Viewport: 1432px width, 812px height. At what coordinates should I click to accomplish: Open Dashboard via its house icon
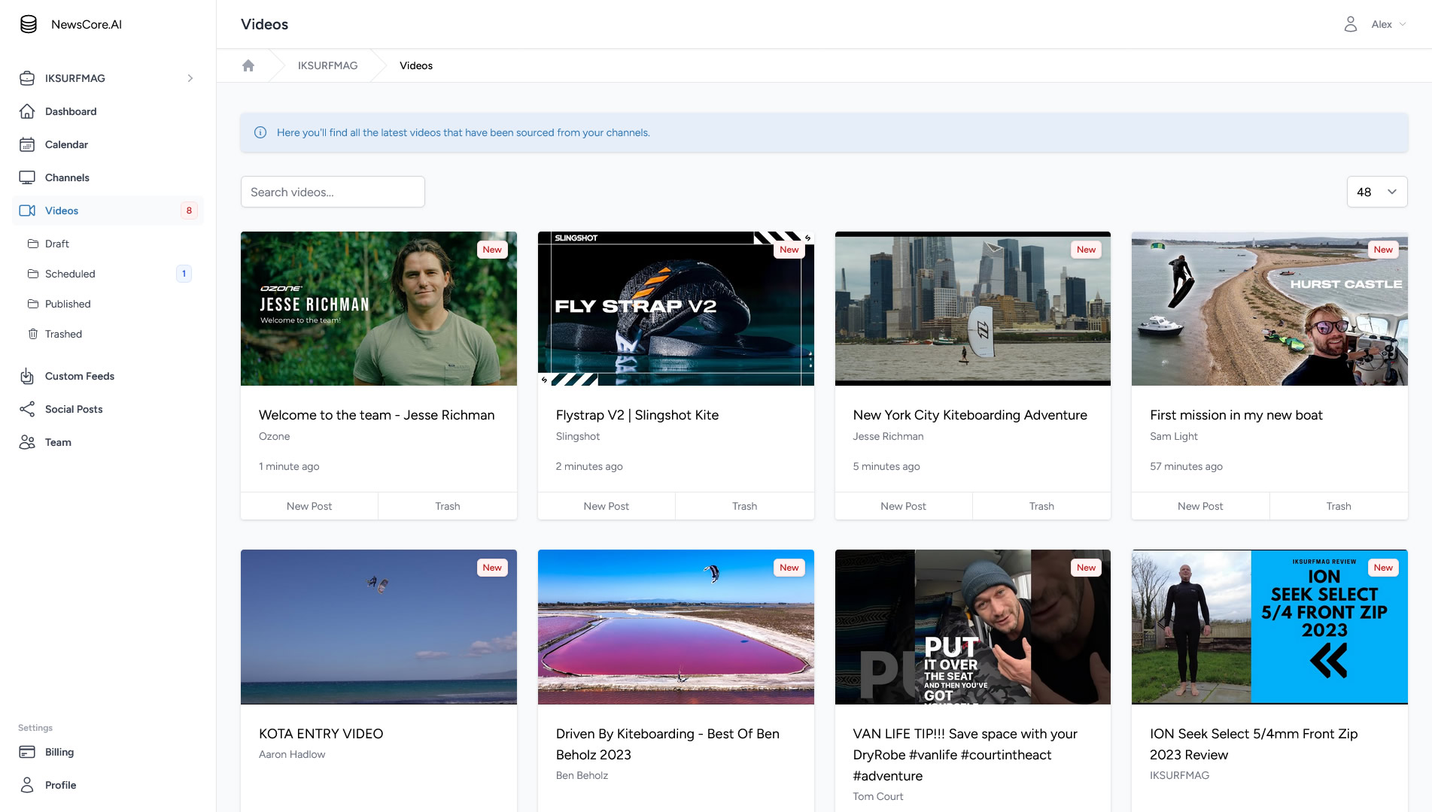point(27,111)
